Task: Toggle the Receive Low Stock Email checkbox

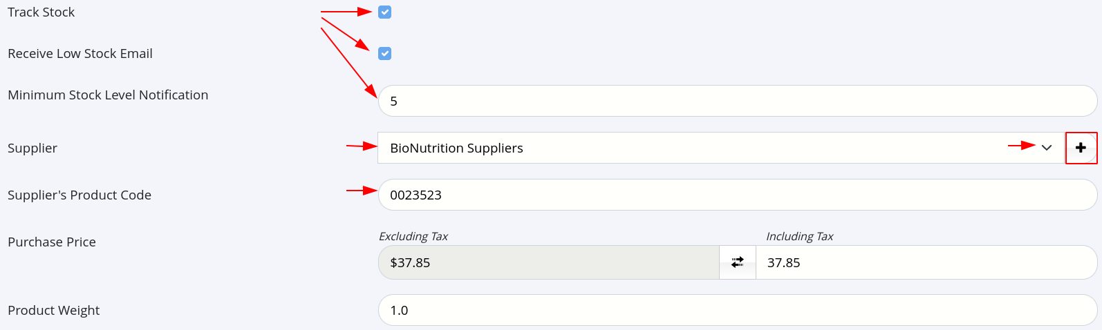Action: (385, 53)
